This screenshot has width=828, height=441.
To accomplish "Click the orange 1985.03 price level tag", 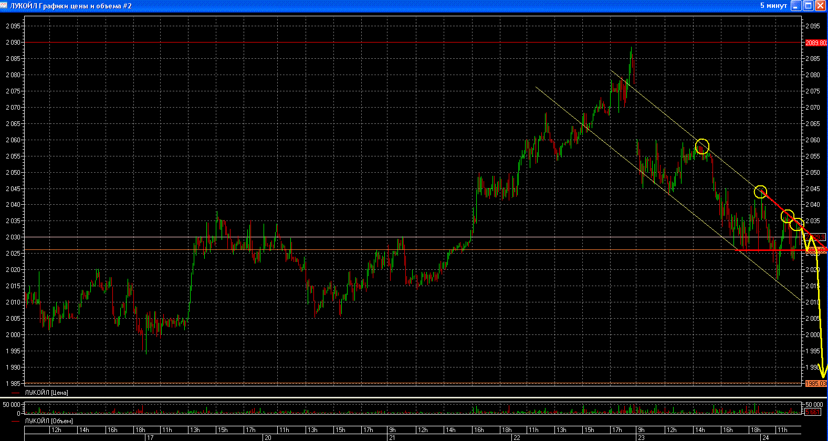I will (815, 384).
